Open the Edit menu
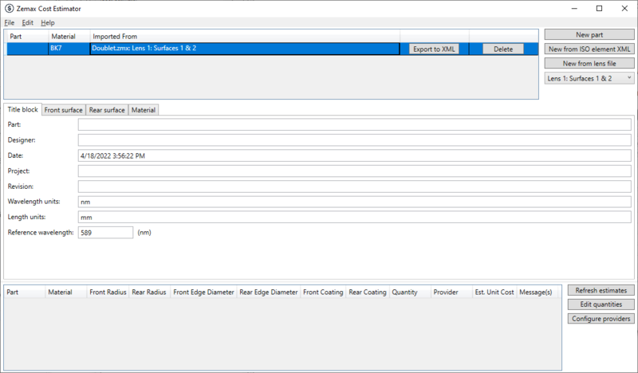Viewport: 638px width, 373px height. (28, 23)
